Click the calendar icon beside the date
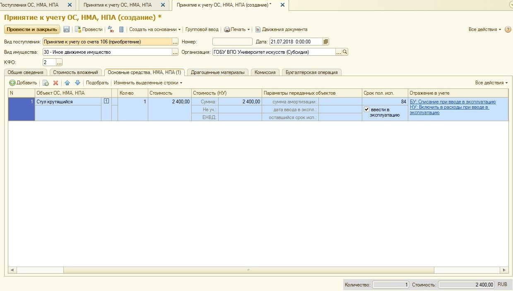 coord(326,42)
